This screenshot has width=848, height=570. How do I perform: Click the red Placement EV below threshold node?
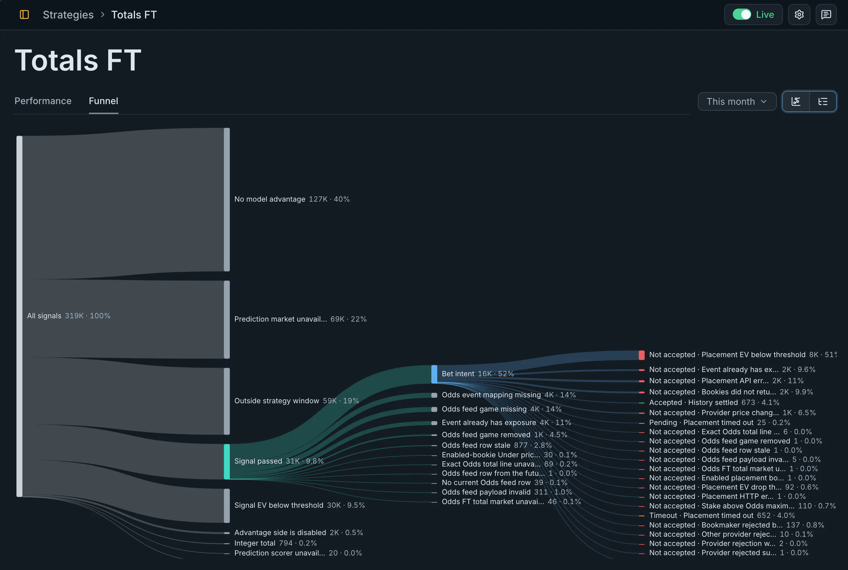pos(641,355)
